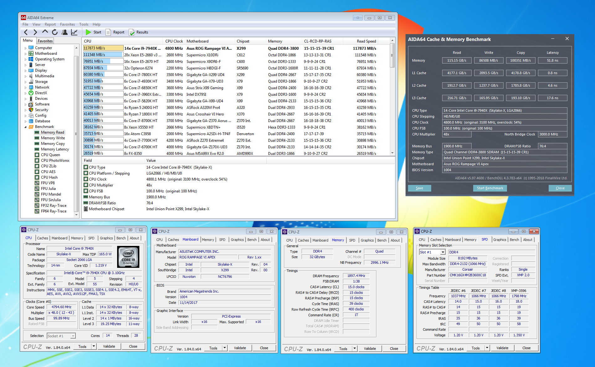595x367 pixels.
Task: Click the Back arrow in AIDA64 toolbar
Action: (x=26, y=32)
